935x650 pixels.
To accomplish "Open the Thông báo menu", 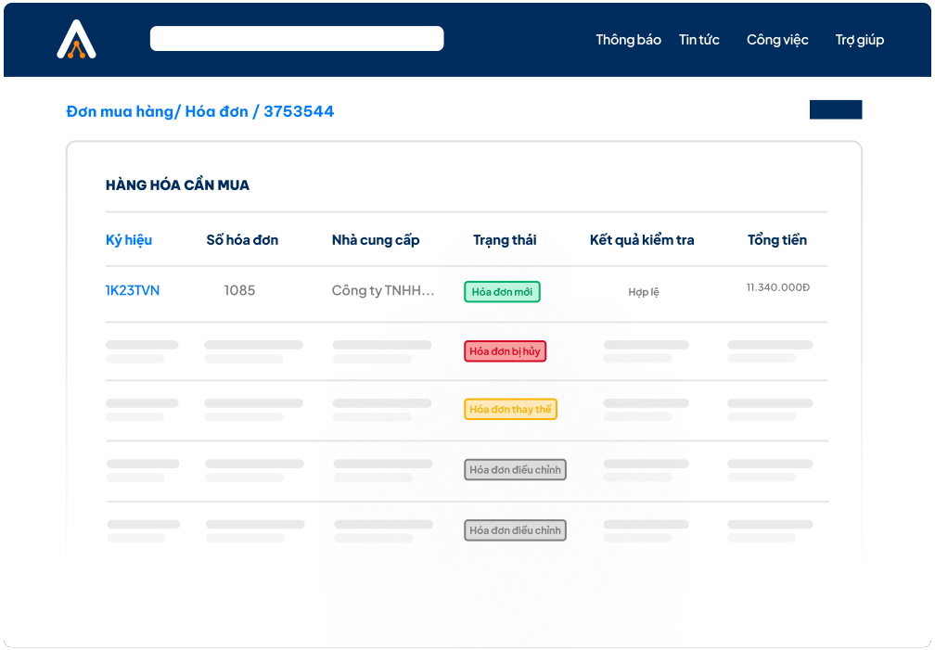I will [628, 40].
